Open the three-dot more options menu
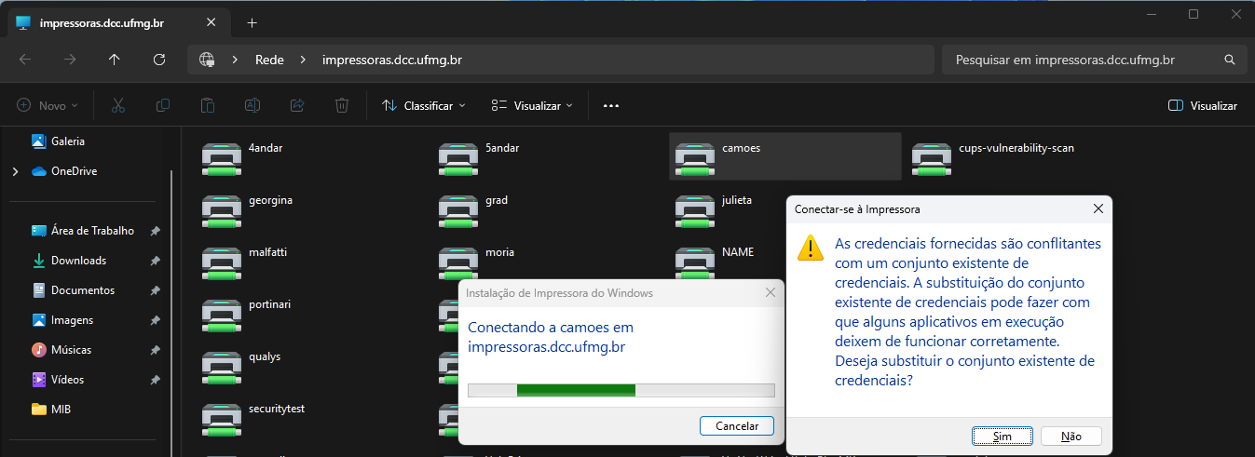Viewport: 1255px width, 457px height. pyautogui.click(x=611, y=106)
